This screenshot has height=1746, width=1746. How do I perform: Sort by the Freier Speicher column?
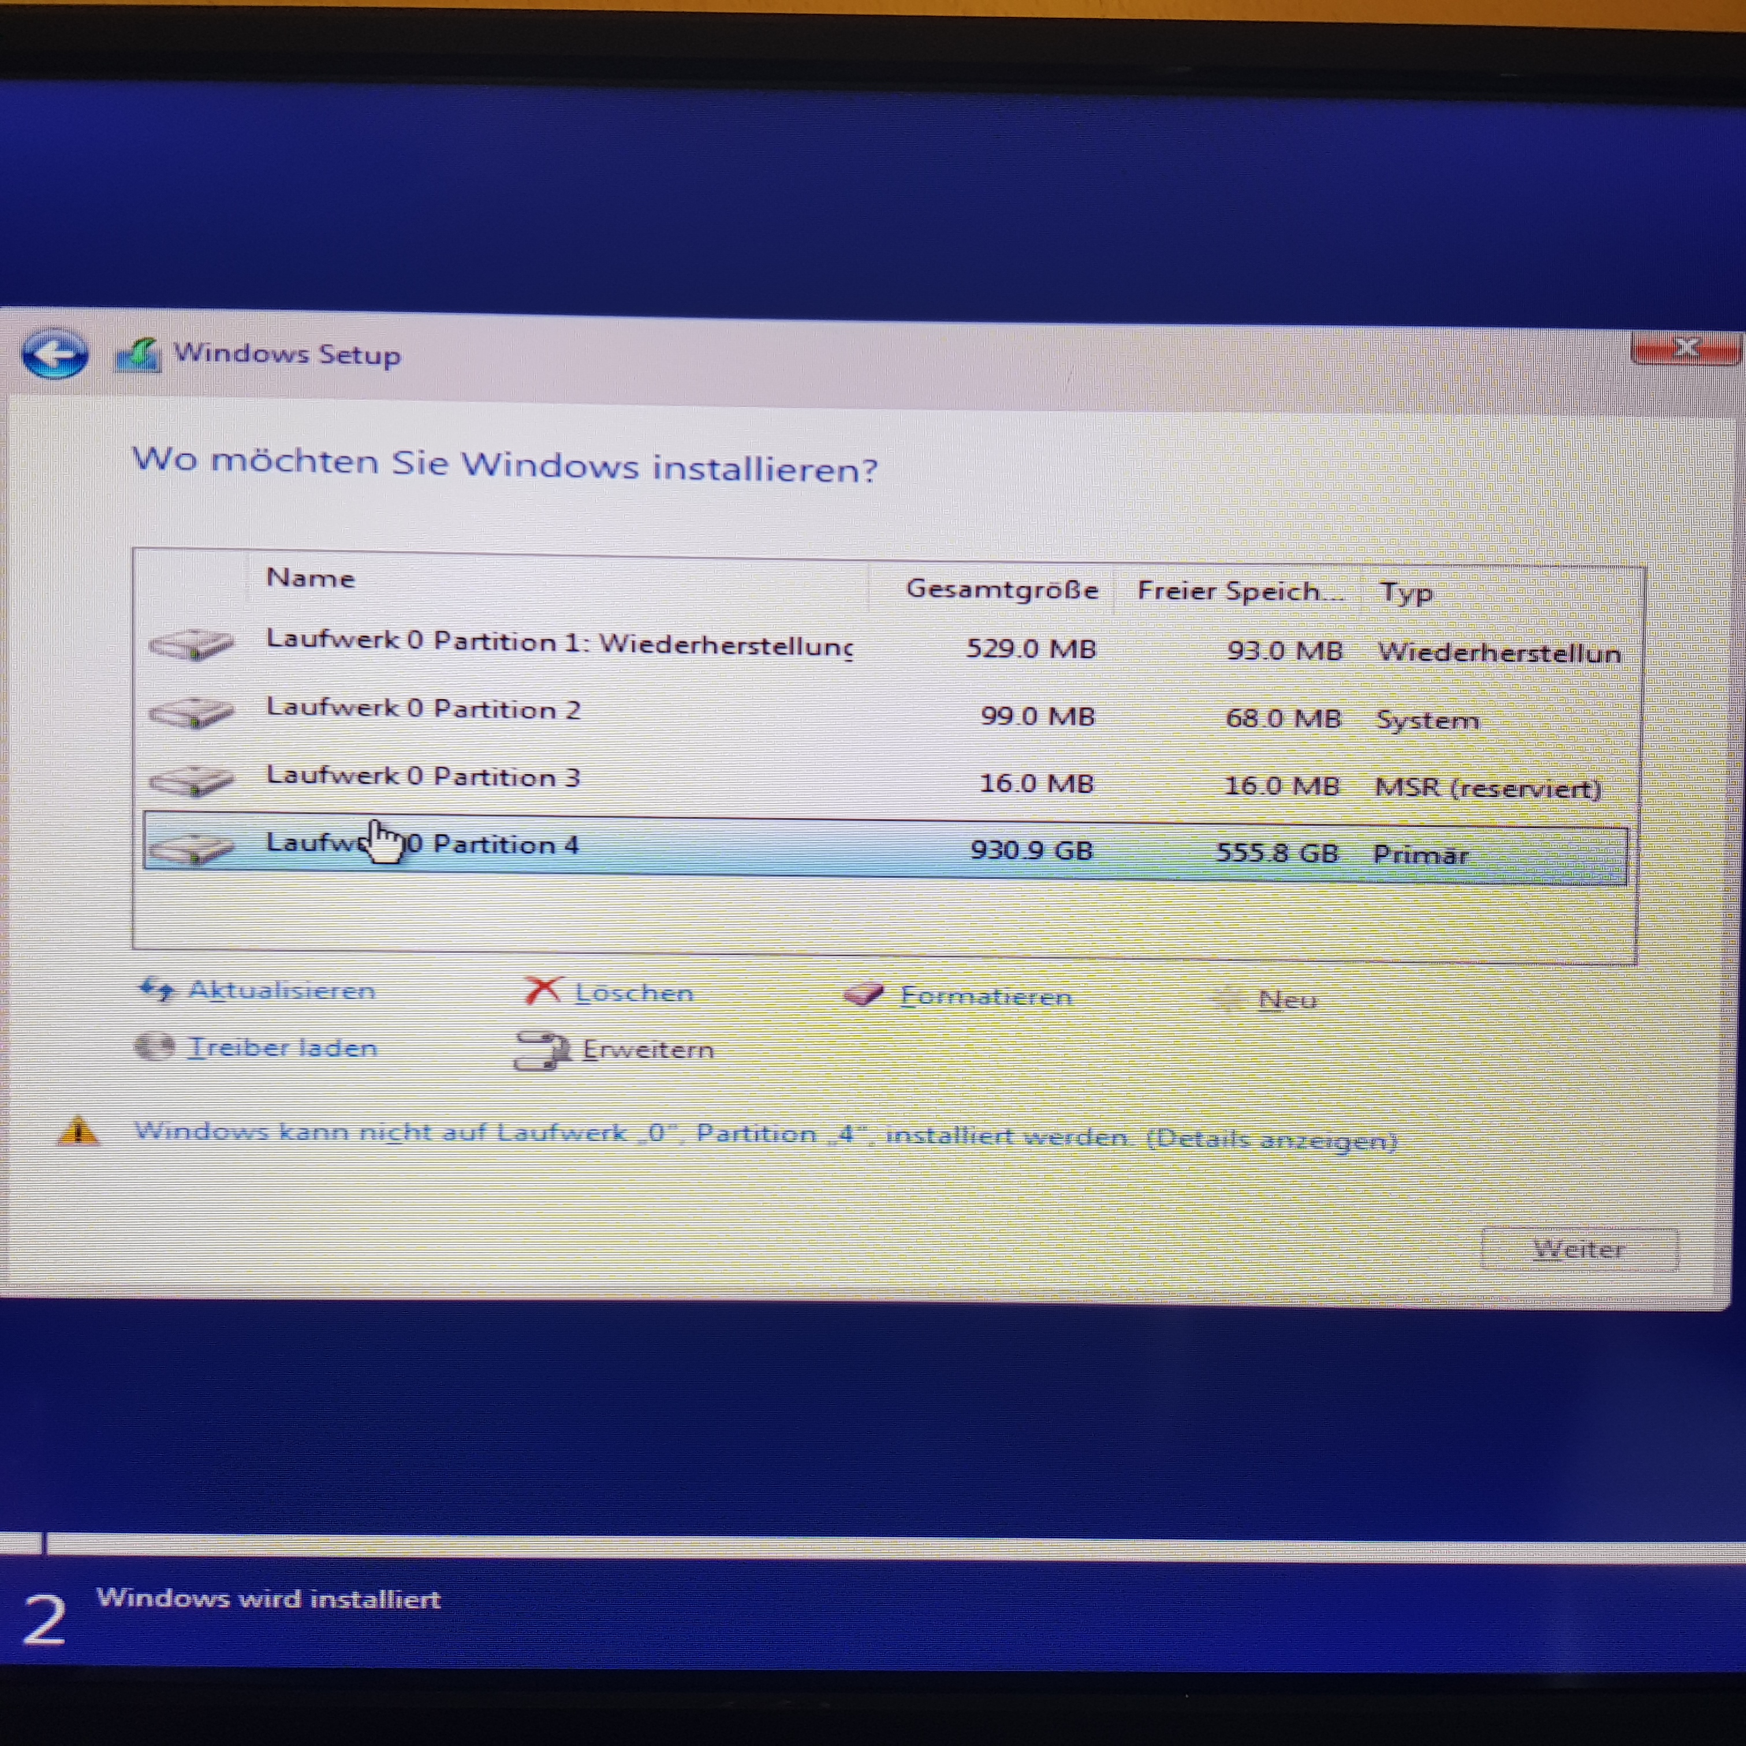pos(1238,591)
